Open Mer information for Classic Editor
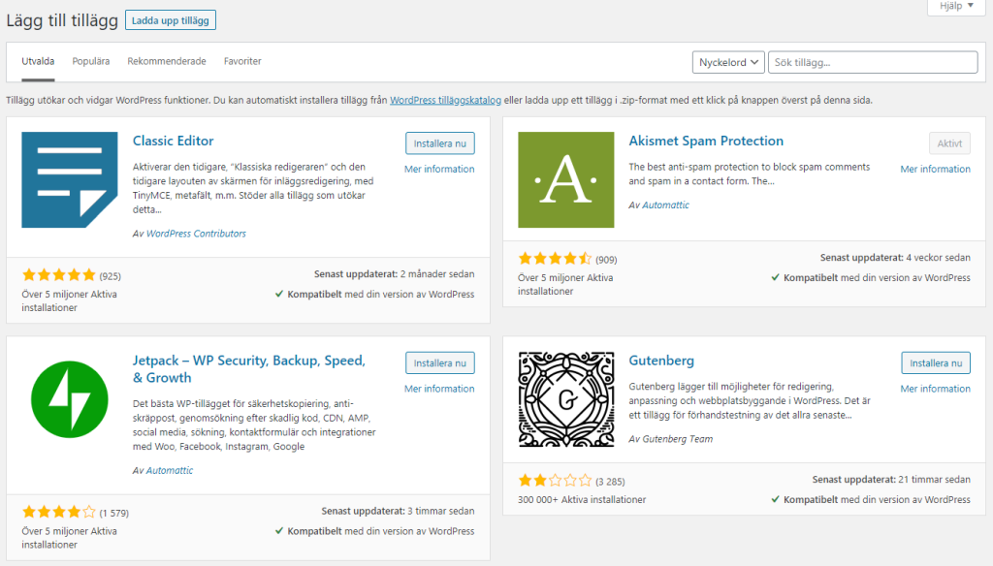The width and height of the screenshot is (993, 566). point(439,169)
